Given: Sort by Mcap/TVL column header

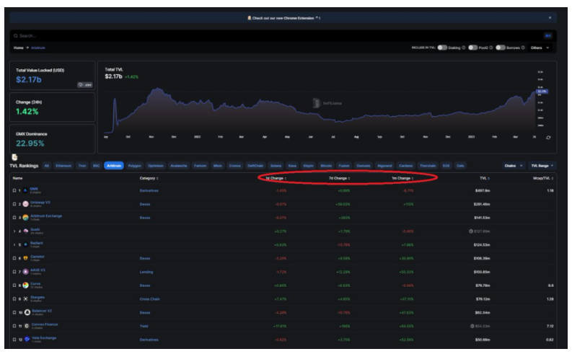Looking at the screenshot, I should 543,178.
